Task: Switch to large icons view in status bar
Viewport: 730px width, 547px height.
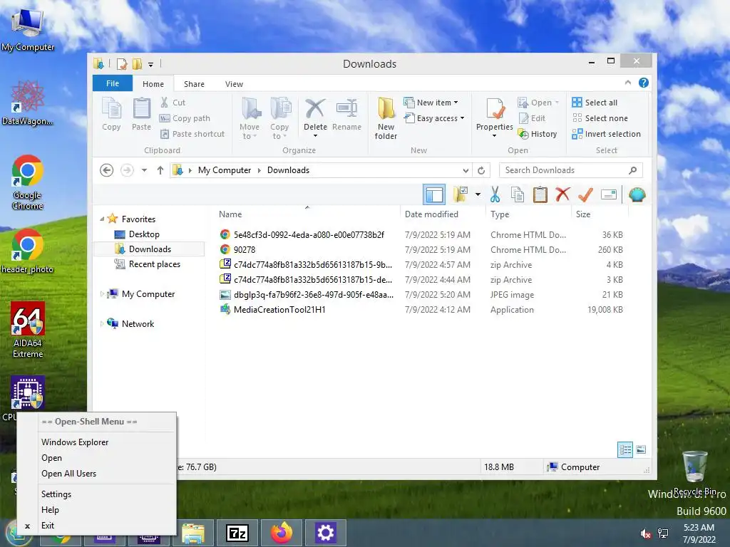Action: point(641,449)
